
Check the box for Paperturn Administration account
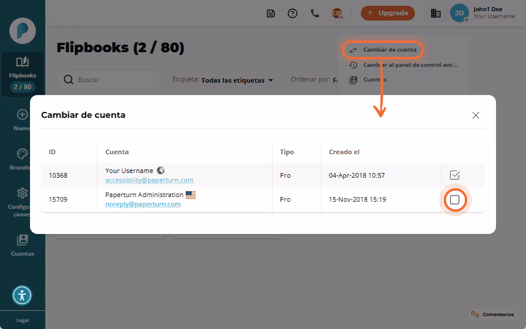[x=454, y=200]
